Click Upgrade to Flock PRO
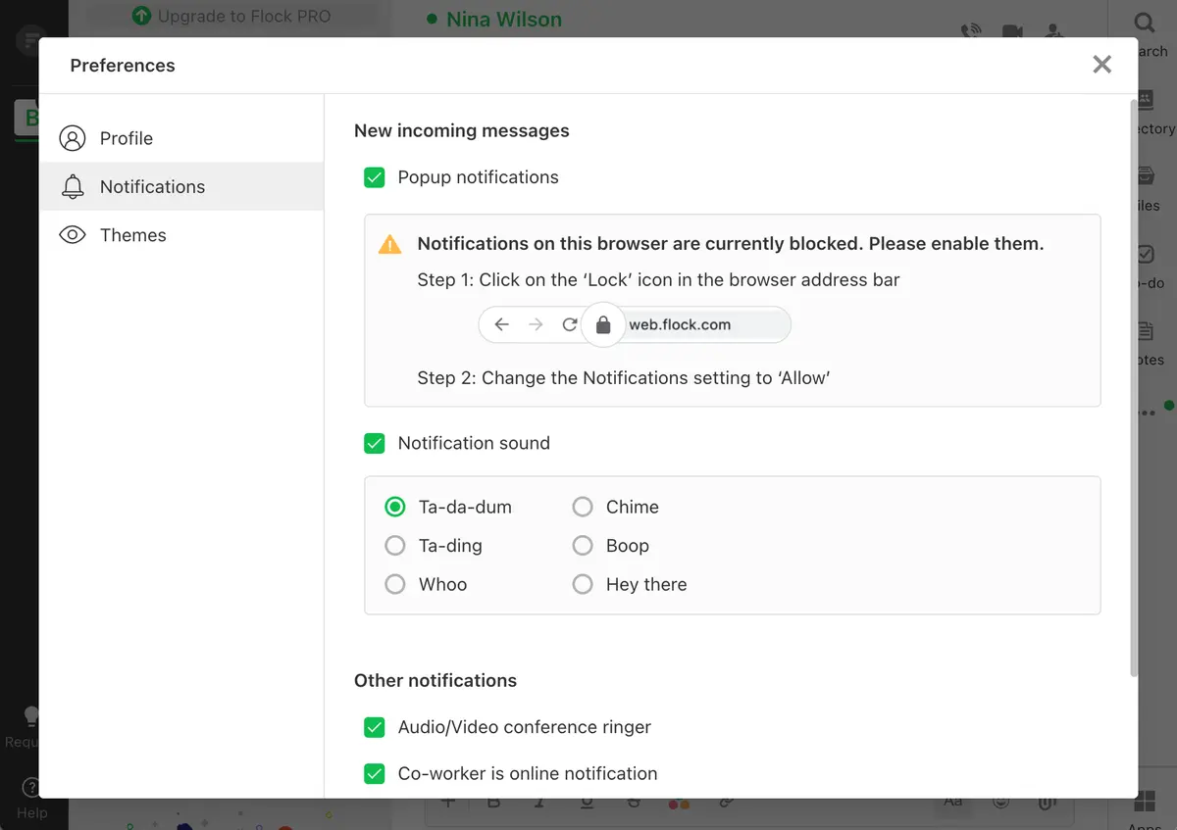 click(231, 16)
